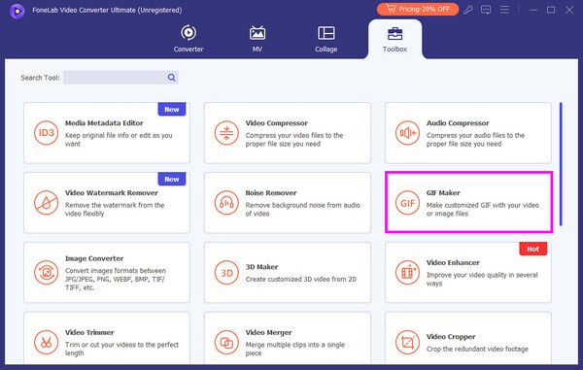Click the New badge on Media Metadata Editor
The image size is (583, 370).
point(172,109)
